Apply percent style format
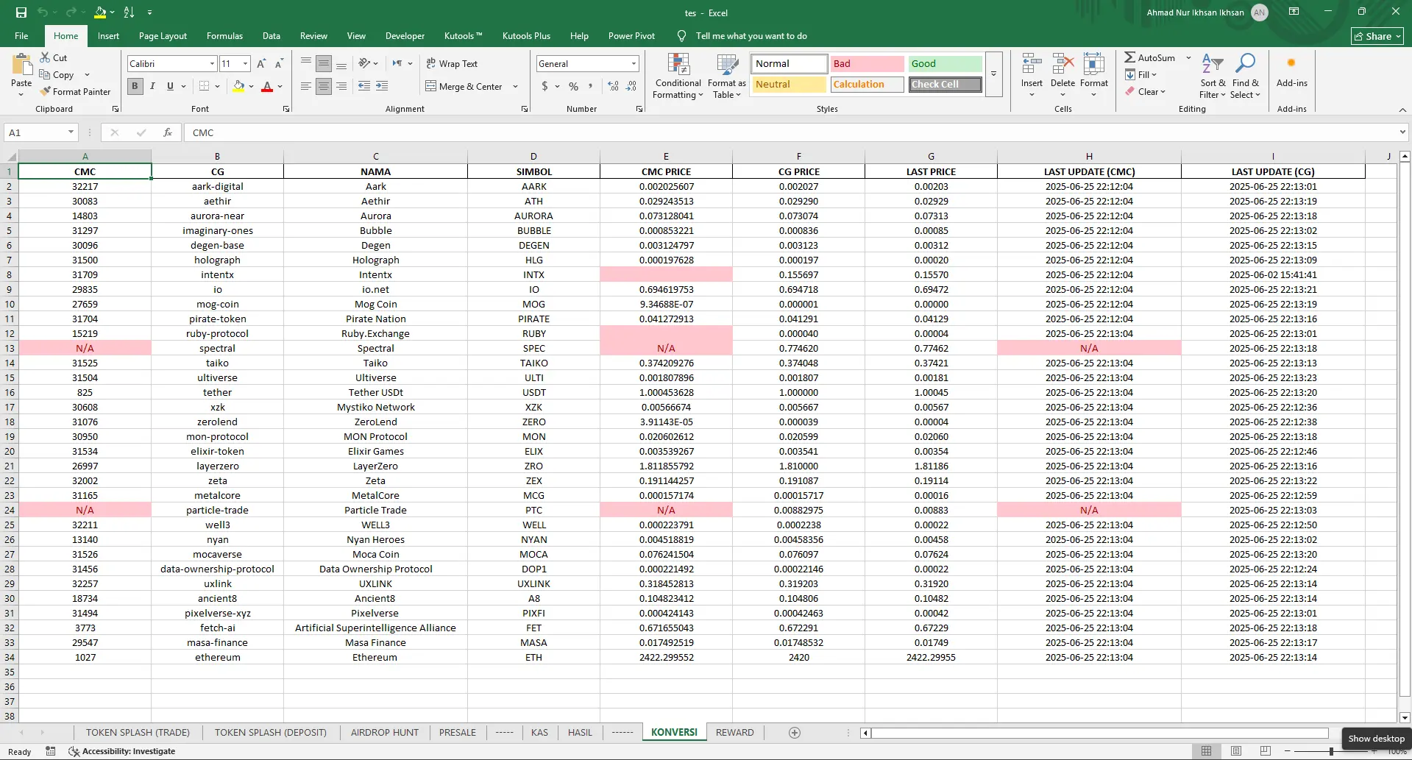 coord(573,86)
